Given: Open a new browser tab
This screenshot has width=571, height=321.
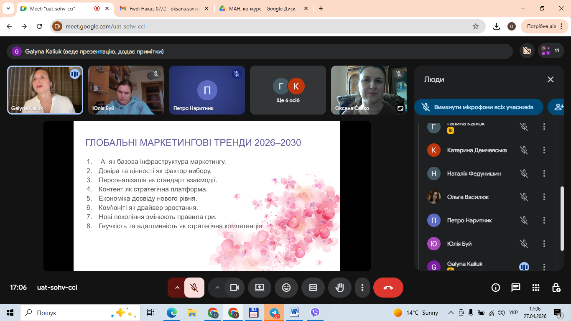Looking at the screenshot, I should [321, 8].
